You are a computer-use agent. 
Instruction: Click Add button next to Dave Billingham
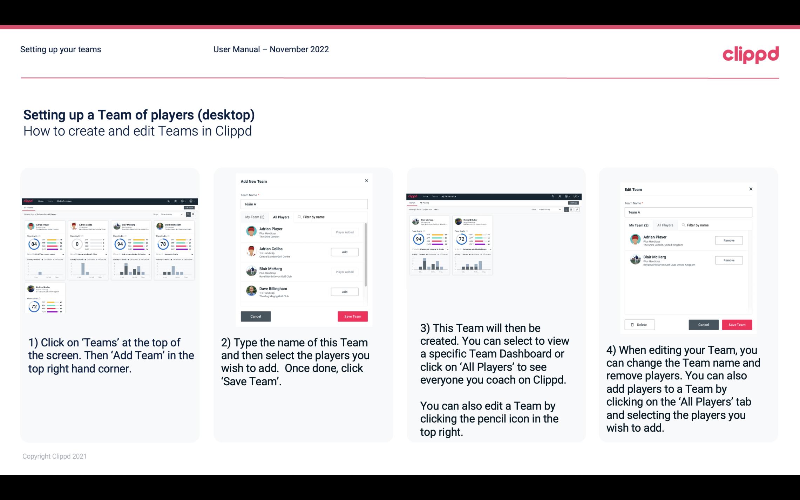pyautogui.click(x=344, y=292)
